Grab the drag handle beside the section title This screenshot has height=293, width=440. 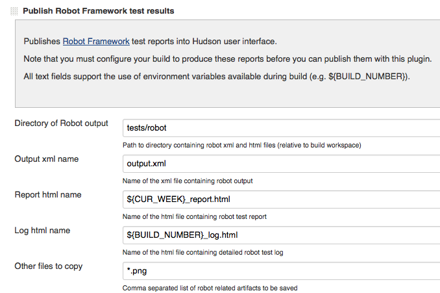point(14,12)
